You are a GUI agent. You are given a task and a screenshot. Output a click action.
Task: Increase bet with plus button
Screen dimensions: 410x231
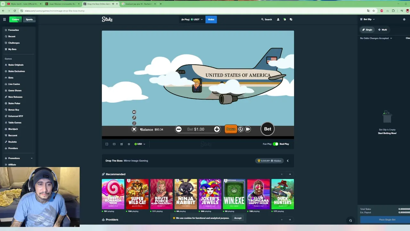[x=217, y=129]
